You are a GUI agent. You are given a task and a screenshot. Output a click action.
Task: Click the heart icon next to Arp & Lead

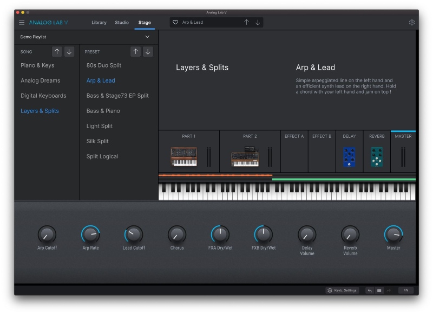(175, 22)
